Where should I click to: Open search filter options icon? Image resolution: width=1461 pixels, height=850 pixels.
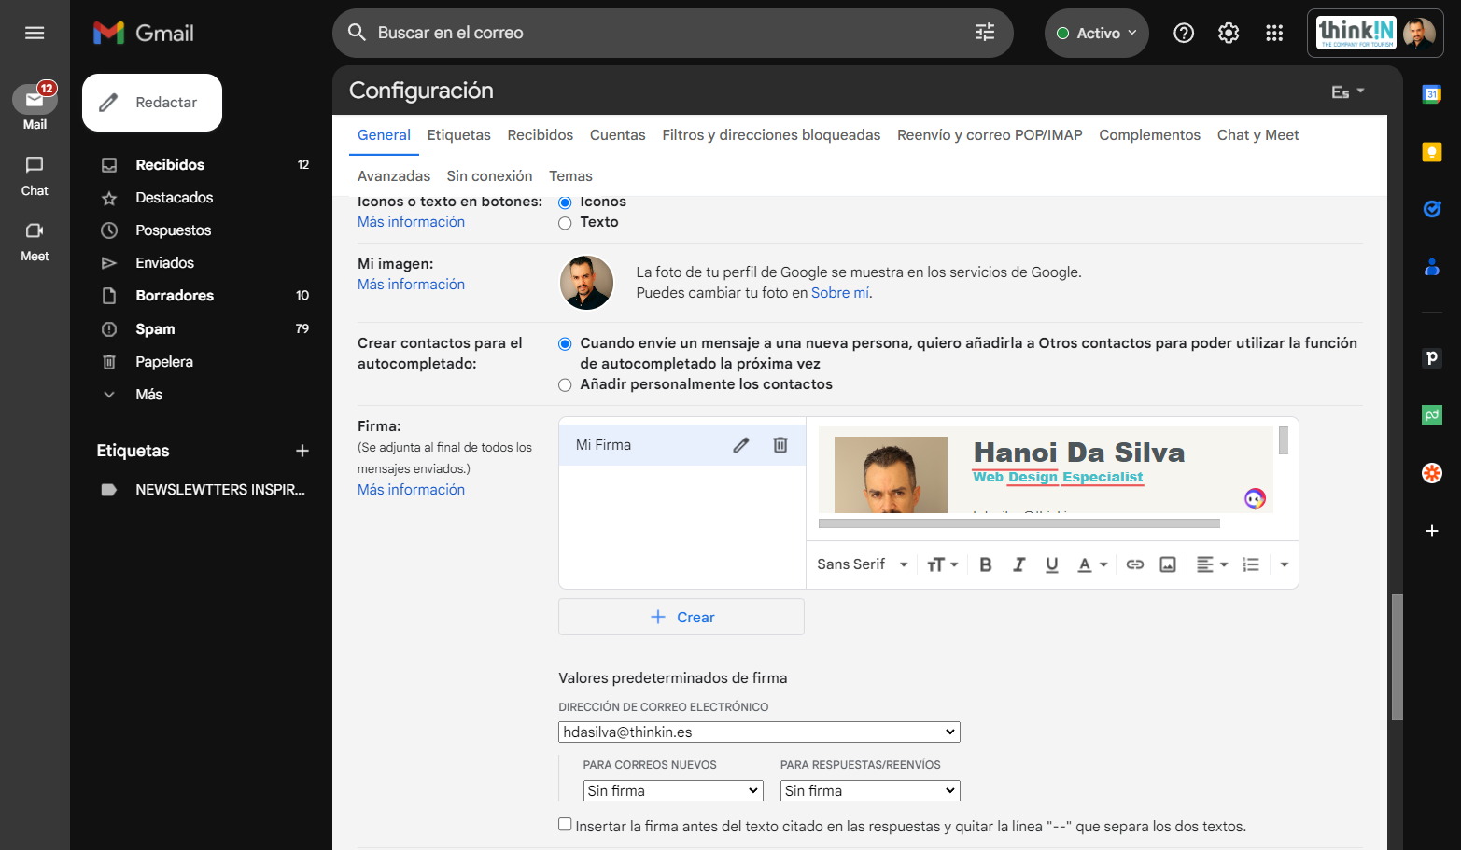[x=985, y=33]
